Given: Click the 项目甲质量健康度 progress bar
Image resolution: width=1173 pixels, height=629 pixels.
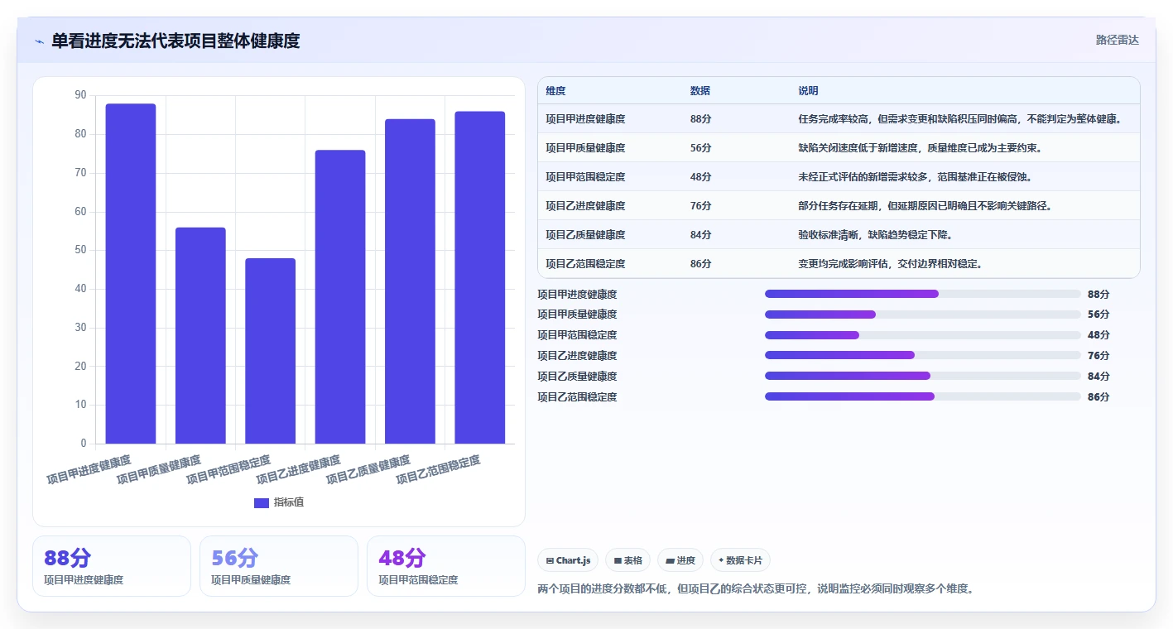Looking at the screenshot, I should coord(923,314).
